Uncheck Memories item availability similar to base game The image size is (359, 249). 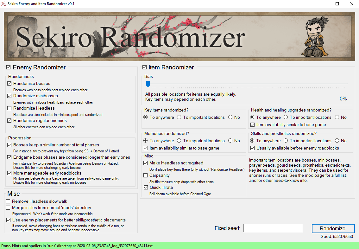tap(146, 148)
